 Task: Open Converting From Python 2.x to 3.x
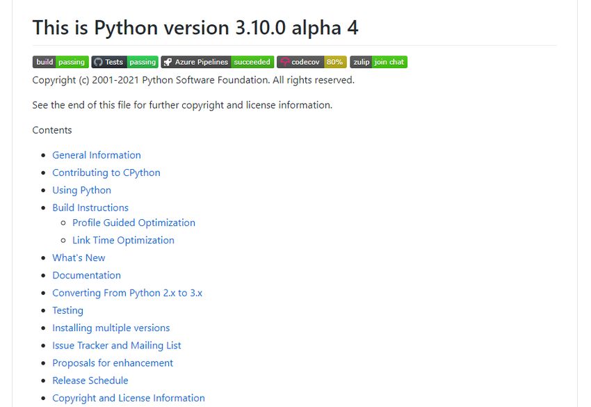point(127,293)
